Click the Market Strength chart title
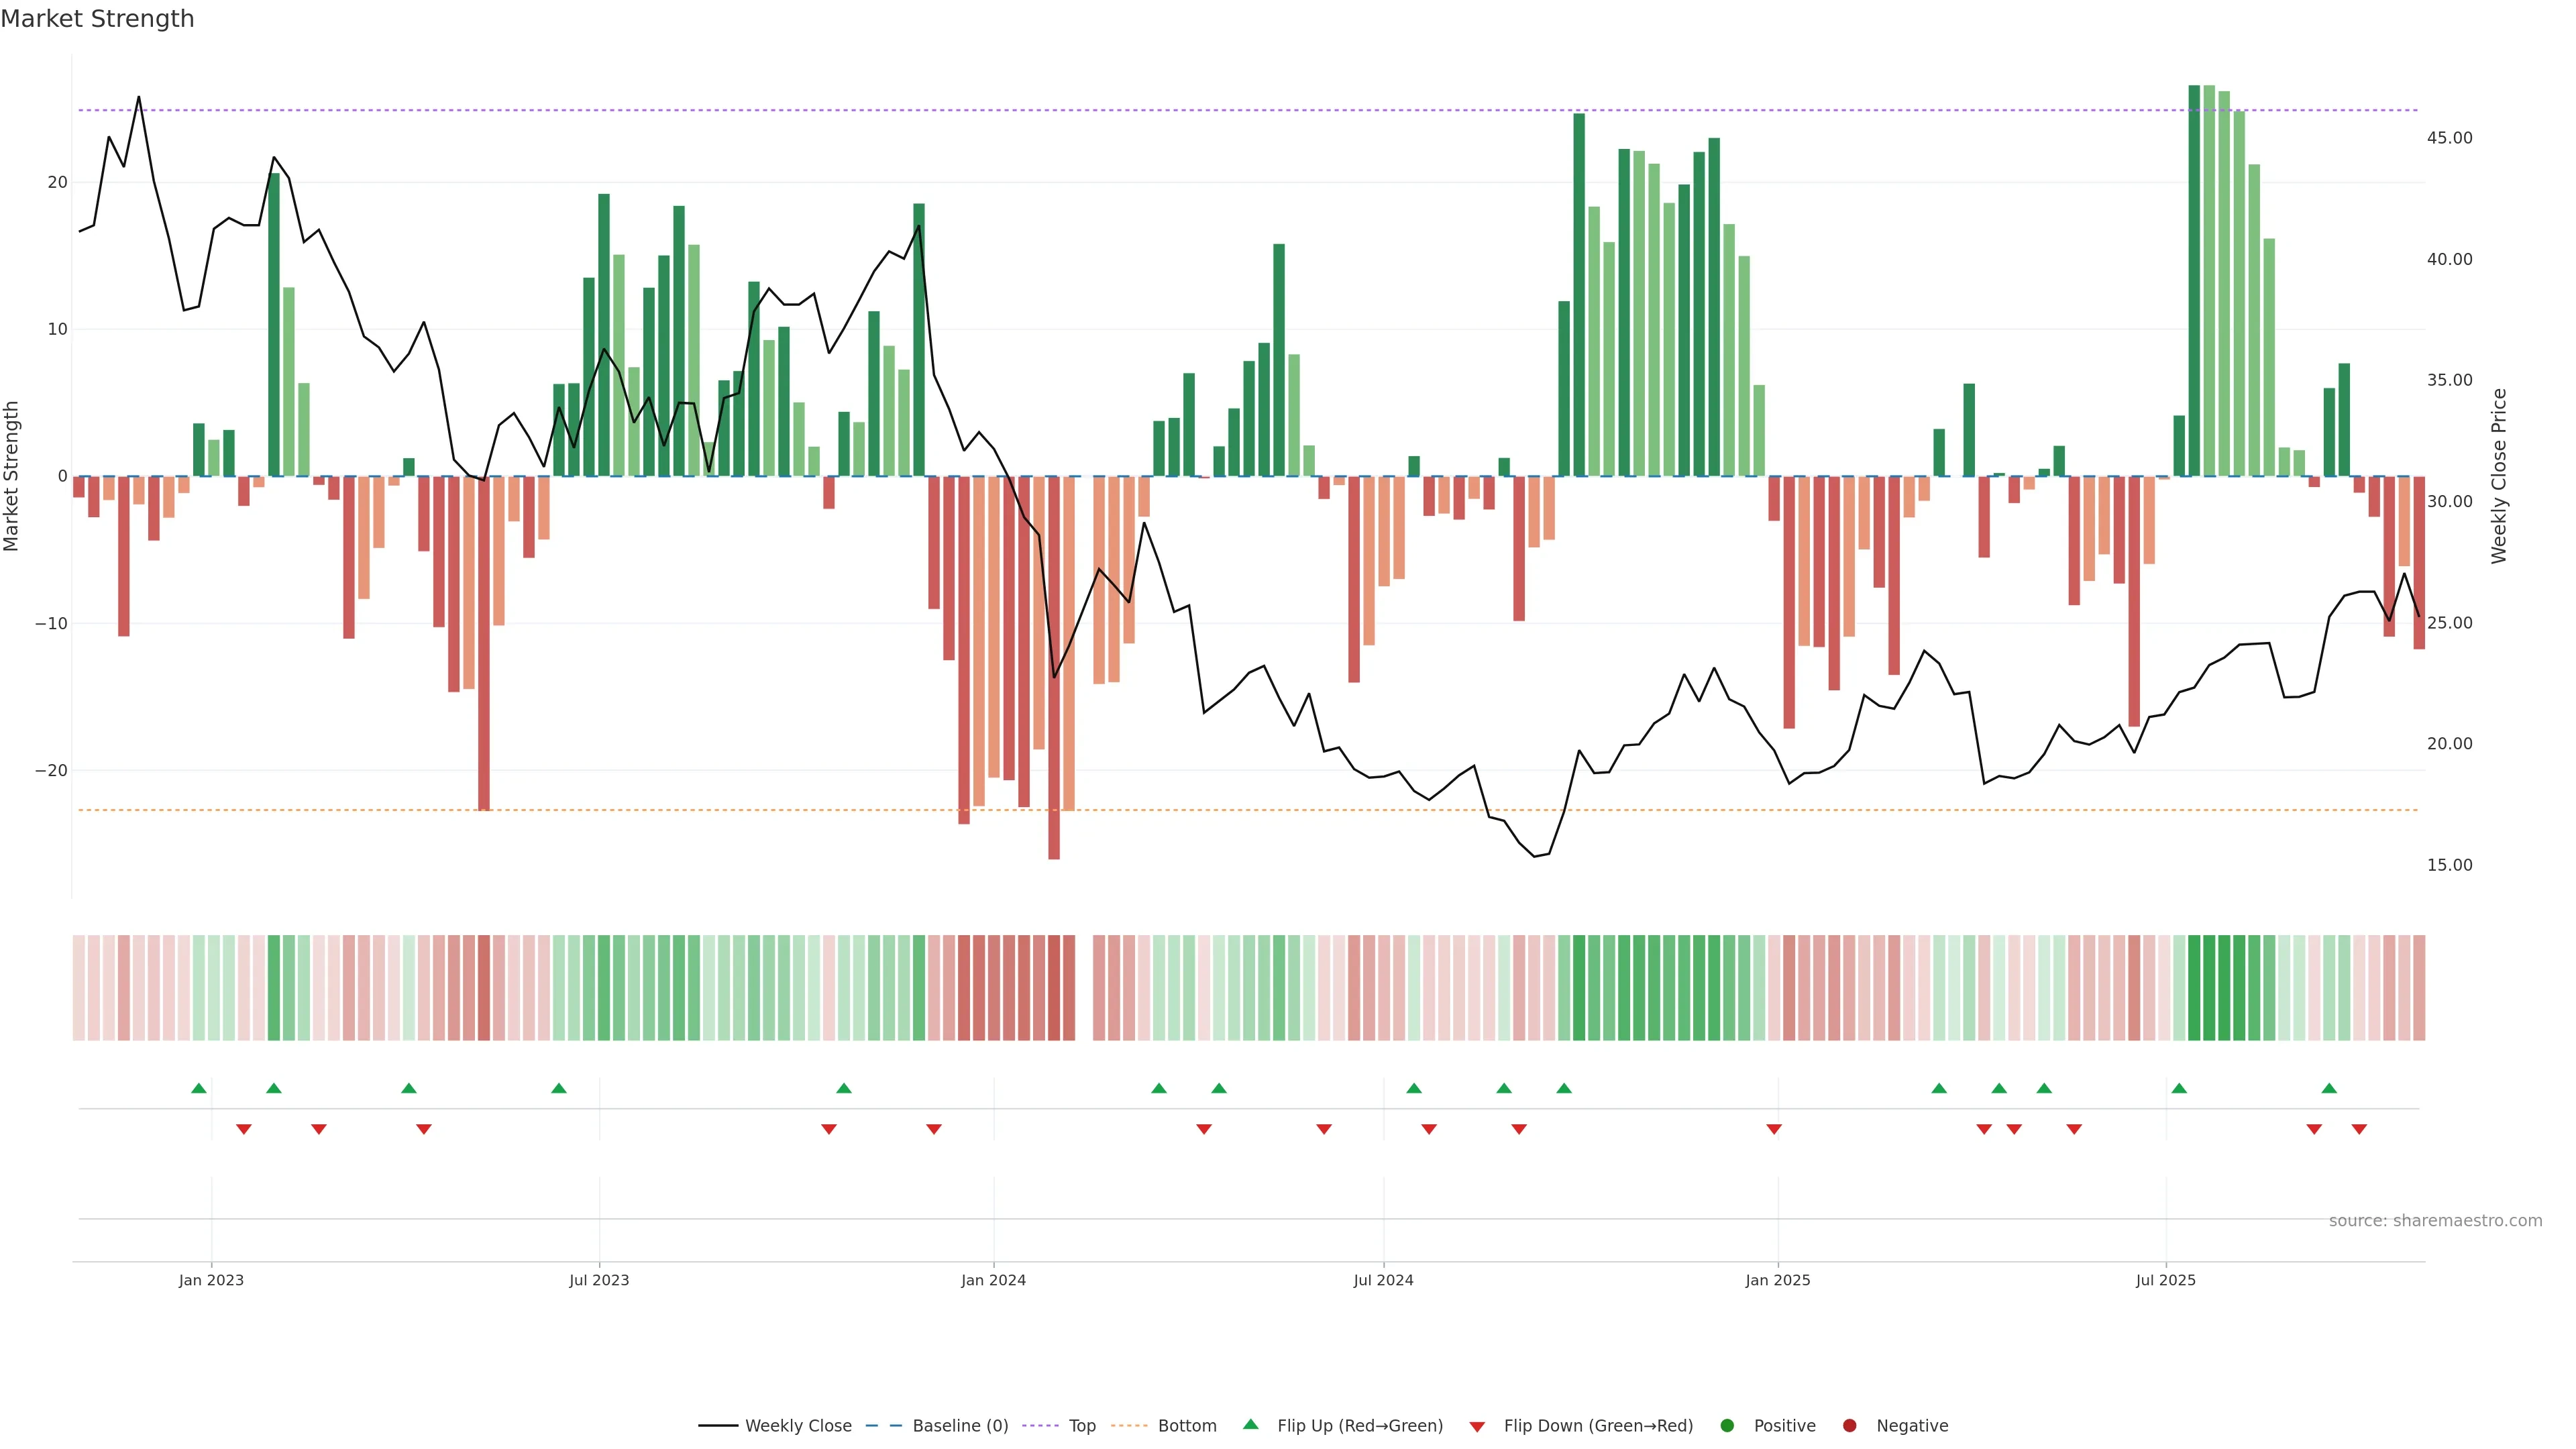This screenshot has height=1449, width=2576. (97, 19)
